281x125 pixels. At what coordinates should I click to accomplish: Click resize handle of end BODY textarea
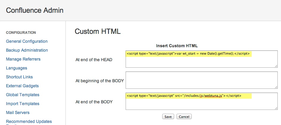click(x=276, y=108)
